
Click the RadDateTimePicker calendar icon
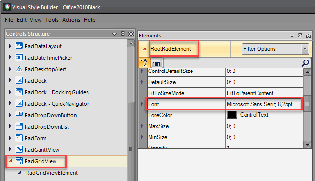coord(19,58)
